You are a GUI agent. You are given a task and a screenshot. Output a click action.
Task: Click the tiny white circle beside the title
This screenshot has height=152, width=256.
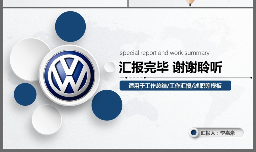click(109, 67)
